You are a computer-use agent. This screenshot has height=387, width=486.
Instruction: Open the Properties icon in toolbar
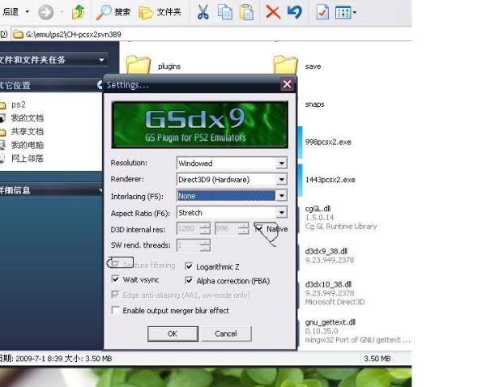(x=322, y=12)
